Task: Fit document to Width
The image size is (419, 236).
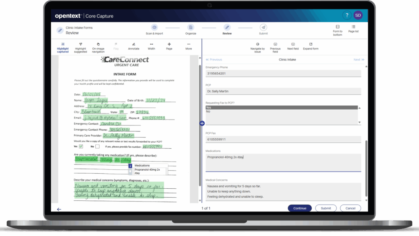Action: (151, 46)
